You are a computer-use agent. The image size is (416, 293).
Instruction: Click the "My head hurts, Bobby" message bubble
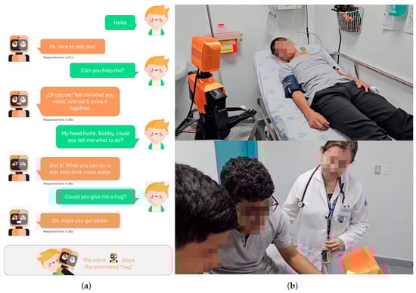coord(97,137)
